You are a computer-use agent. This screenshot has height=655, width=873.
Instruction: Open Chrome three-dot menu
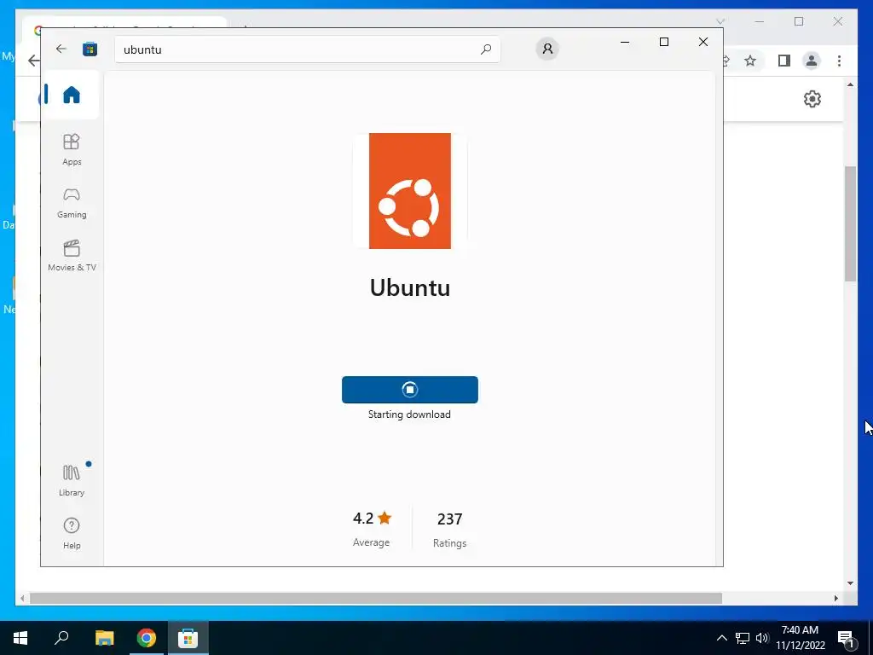839,61
